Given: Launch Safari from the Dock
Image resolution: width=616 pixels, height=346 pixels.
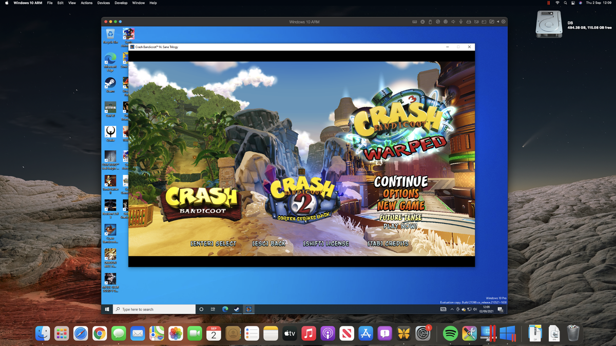Looking at the screenshot, I should (81, 333).
